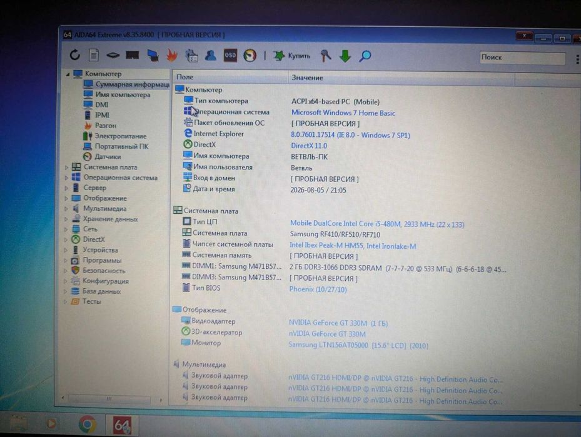Viewport: 581px width, 437px height.
Task: Open the user account toolbar icon
Action: 211,56
